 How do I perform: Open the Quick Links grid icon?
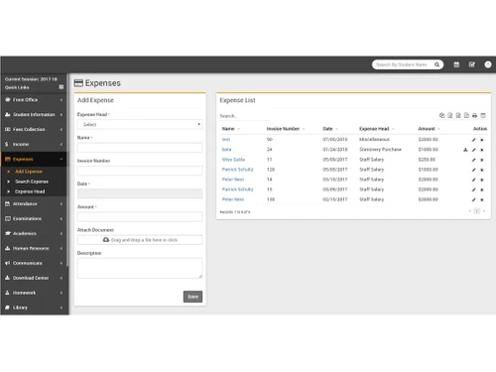tap(62, 87)
